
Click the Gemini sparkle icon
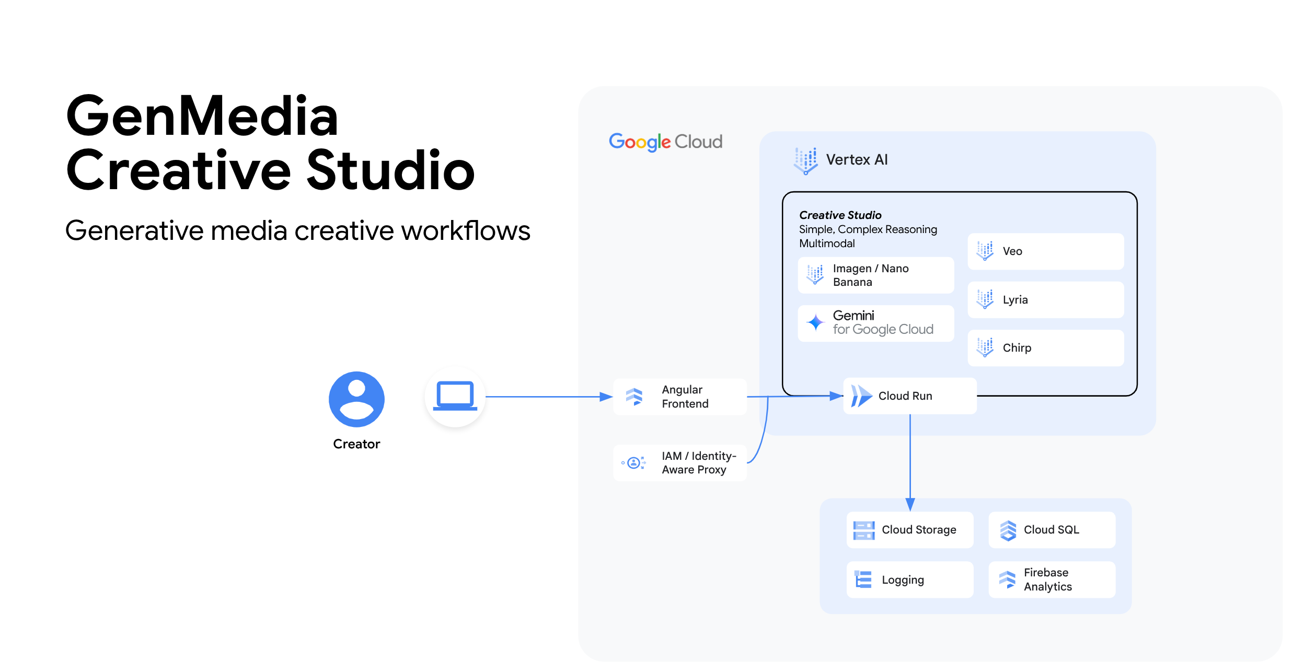point(815,322)
